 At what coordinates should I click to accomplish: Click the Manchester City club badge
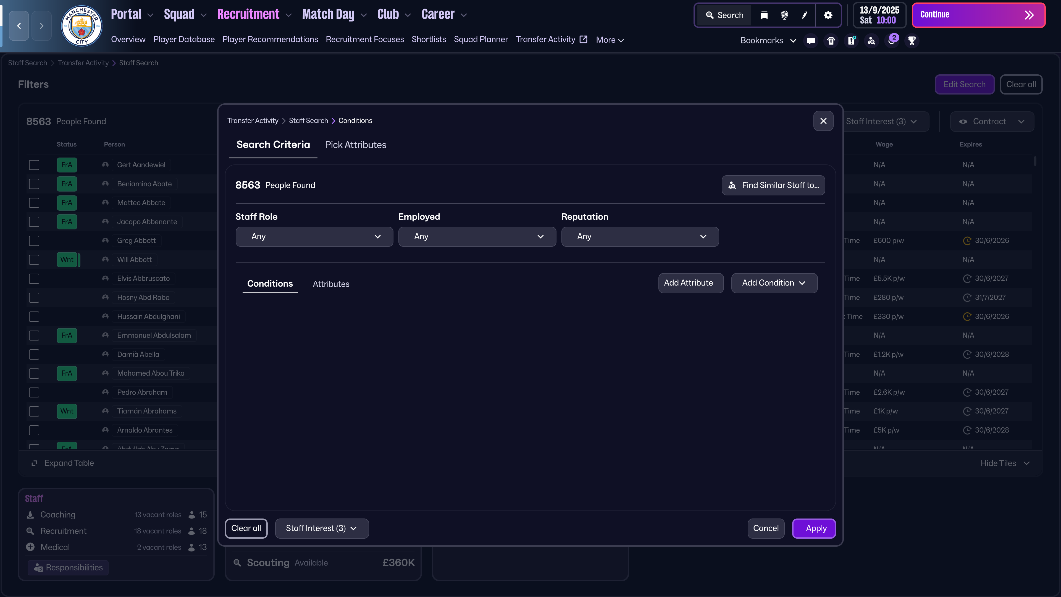point(82,26)
